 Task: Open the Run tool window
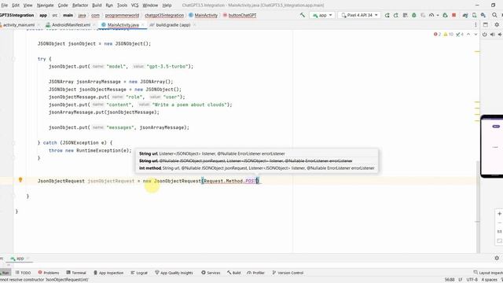click(x=6, y=273)
